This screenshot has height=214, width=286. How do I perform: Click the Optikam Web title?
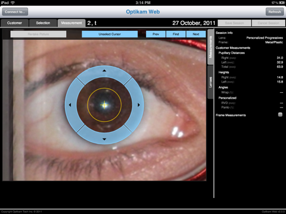(x=143, y=12)
